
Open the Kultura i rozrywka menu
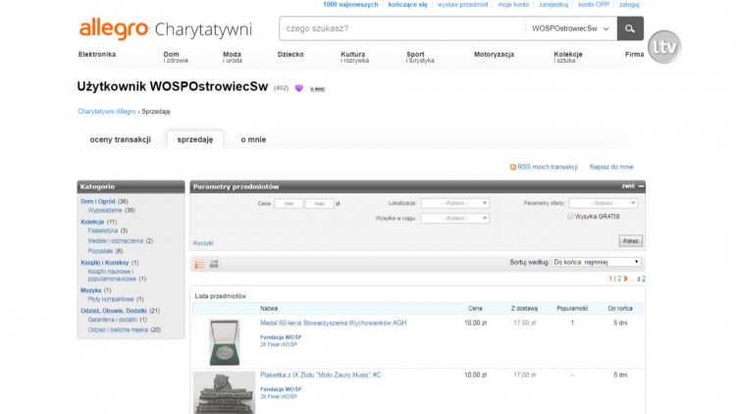(355, 57)
